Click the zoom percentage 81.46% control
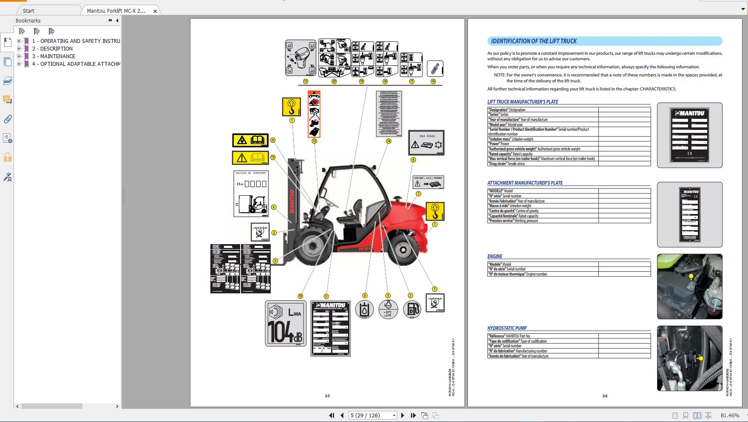 (729, 415)
